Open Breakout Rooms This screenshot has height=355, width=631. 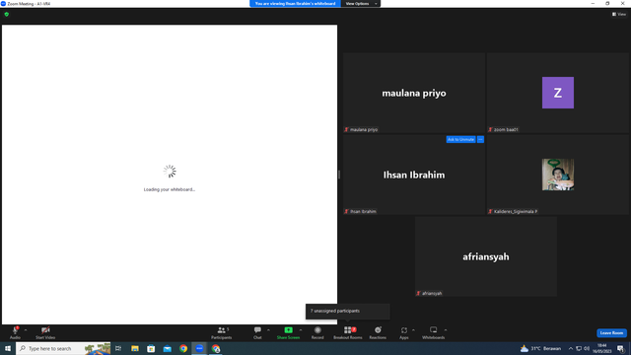coord(348,332)
